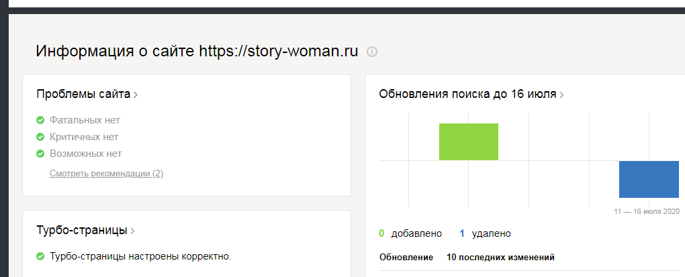Click the blue bar in the chart

[649, 179]
